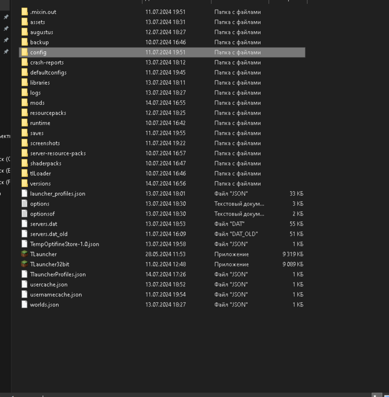Click the file name "launcher_profiles.json"

point(58,194)
